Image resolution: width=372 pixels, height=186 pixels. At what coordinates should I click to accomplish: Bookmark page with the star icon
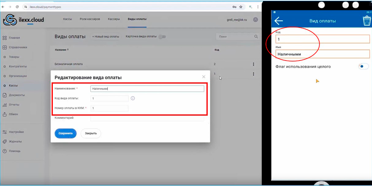point(241,7)
